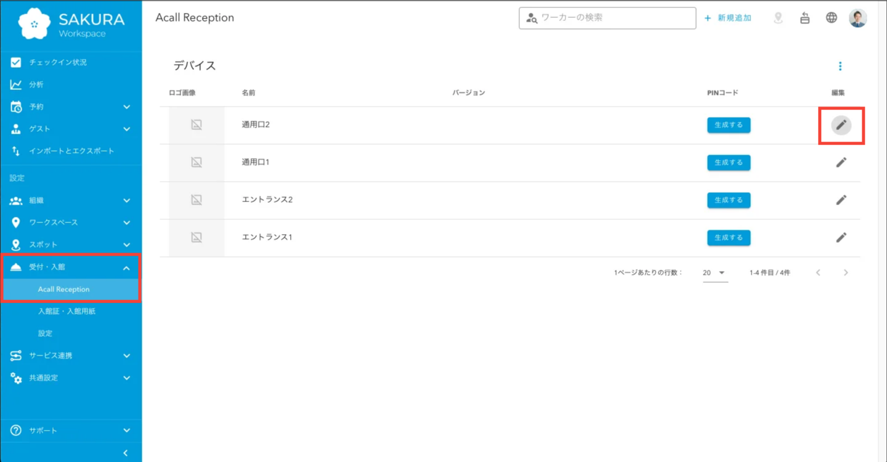Edit エントランス1 with pencil icon
Image resolution: width=887 pixels, height=462 pixels.
(841, 238)
